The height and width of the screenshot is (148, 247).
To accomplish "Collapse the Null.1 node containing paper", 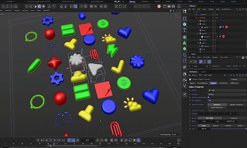I will tap(198, 24).
